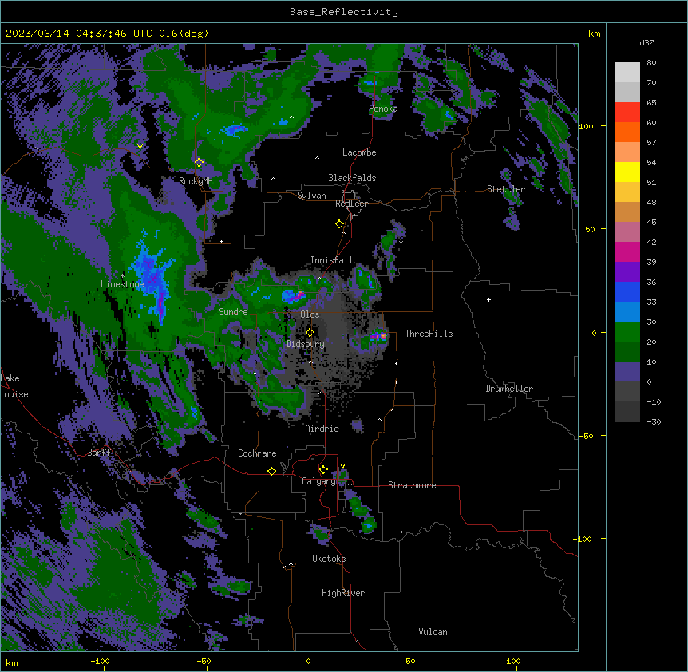
Task: Click the yellow diamond marker above Calgary label
Action: pos(323,469)
